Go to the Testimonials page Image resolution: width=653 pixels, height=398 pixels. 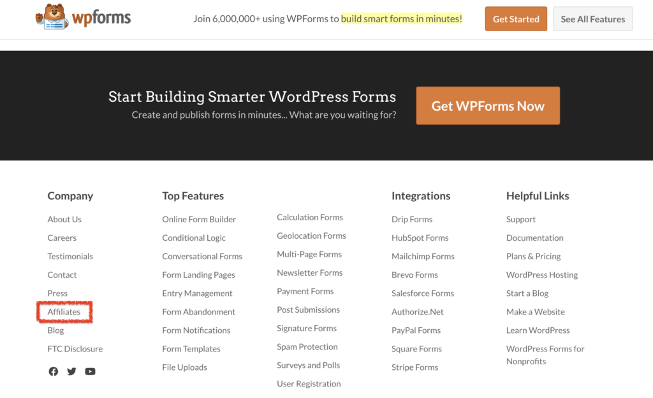[x=70, y=256]
